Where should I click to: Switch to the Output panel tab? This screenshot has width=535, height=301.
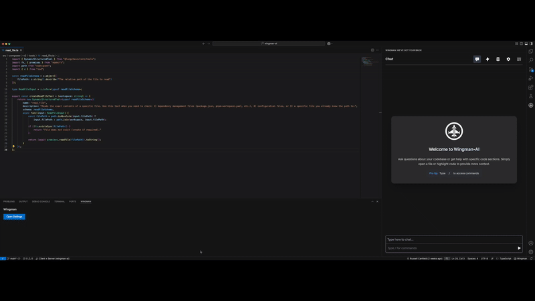click(23, 201)
